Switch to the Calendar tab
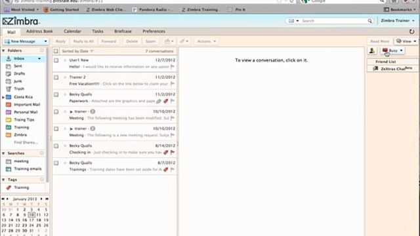Screen dimensions: 420x236 [72, 31]
